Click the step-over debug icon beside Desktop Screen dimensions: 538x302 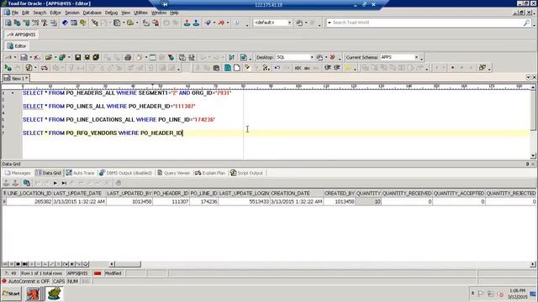[x=232, y=58]
